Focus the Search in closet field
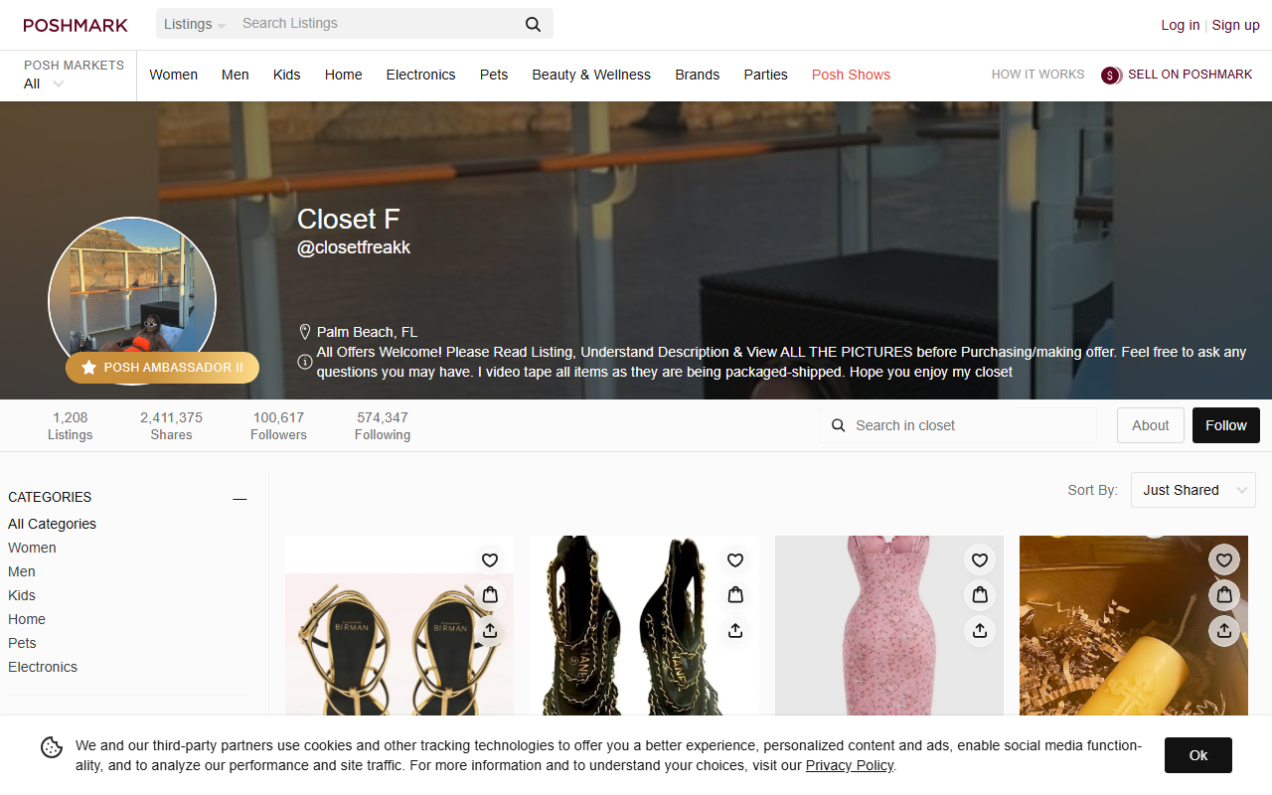The height and width of the screenshot is (795, 1272). [958, 425]
